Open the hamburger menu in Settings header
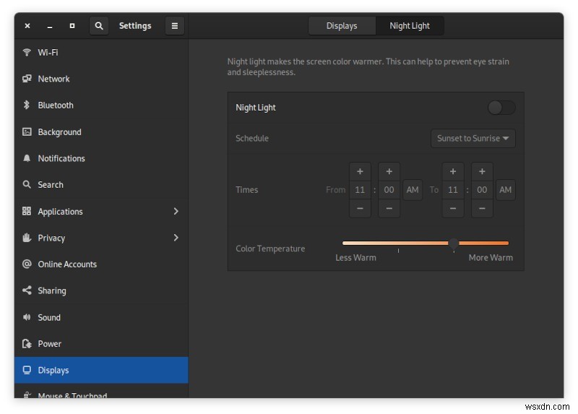This screenshot has height=414, width=578. pyautogui.click(x=174, y=26)
